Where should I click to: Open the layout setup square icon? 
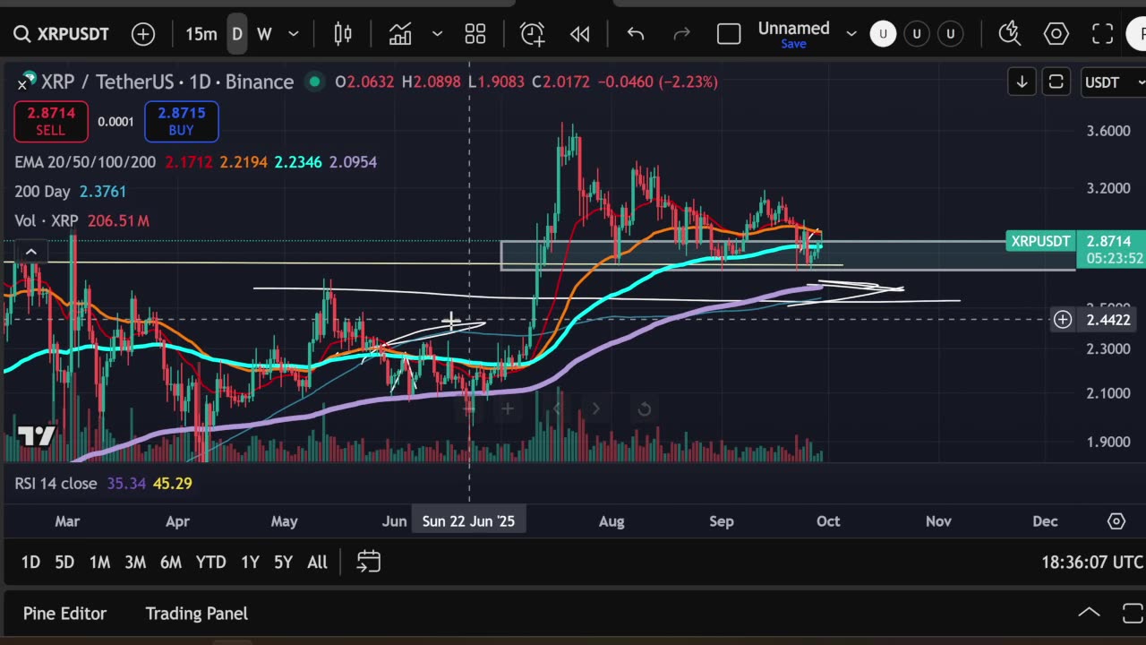729,34
